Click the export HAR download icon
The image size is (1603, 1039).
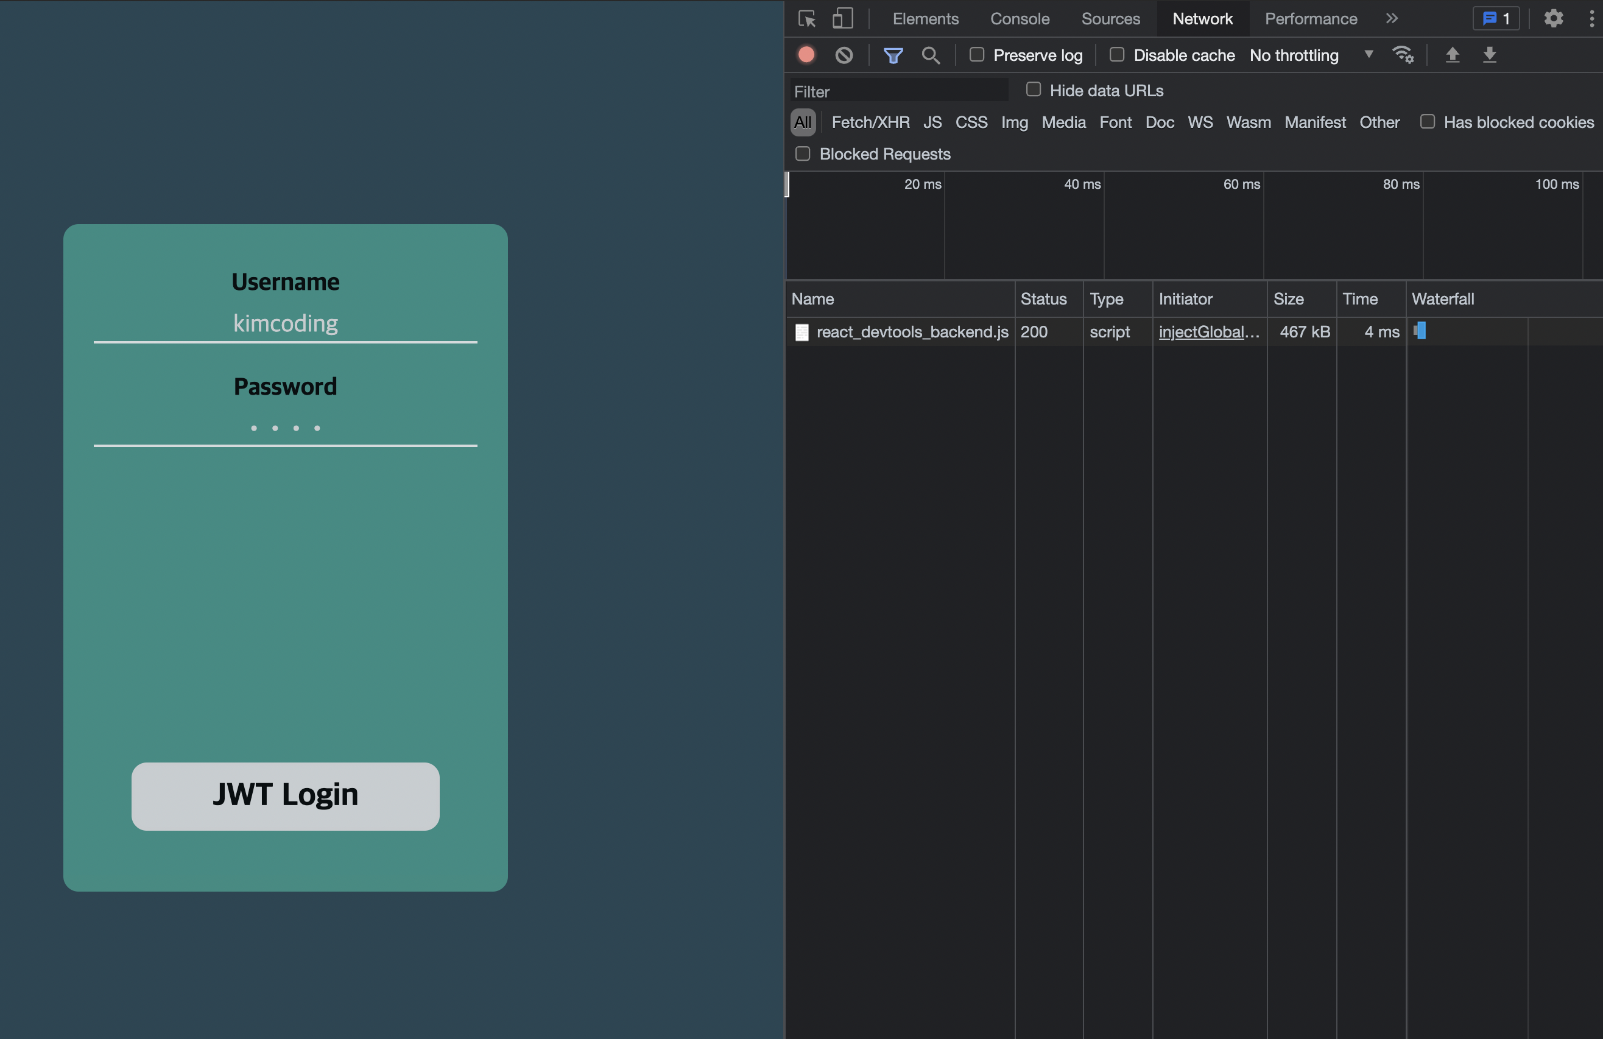1489,55
